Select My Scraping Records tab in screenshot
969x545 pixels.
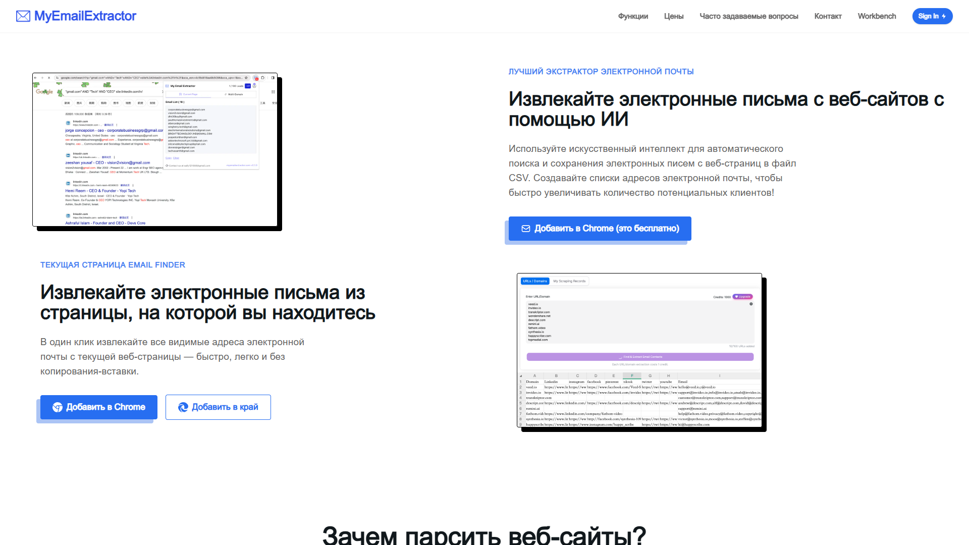[x=569, y=281]
